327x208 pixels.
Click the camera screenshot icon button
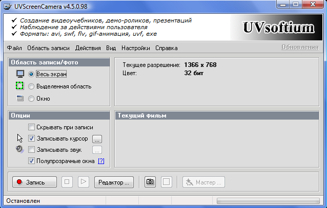click(x=150, y=182)
